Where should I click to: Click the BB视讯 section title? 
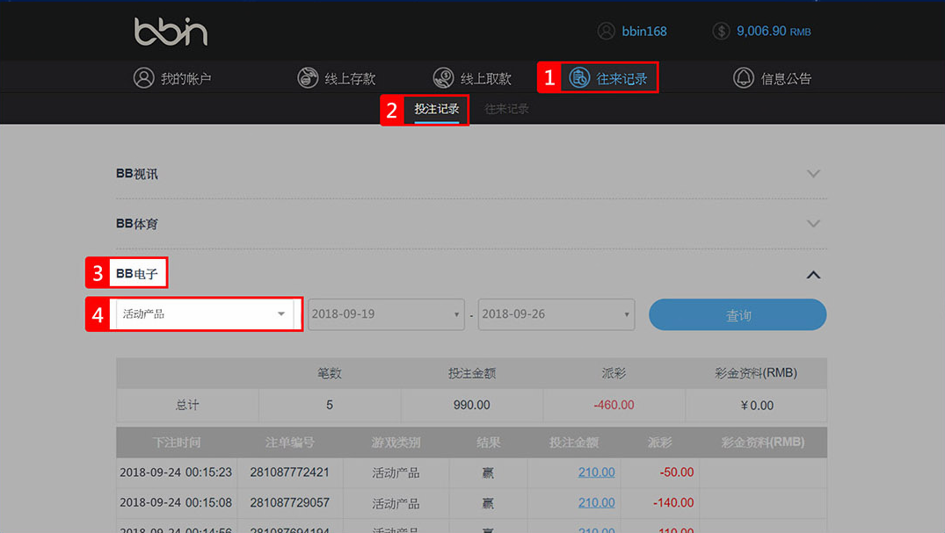pyautogui.click(x=137, y=174)
